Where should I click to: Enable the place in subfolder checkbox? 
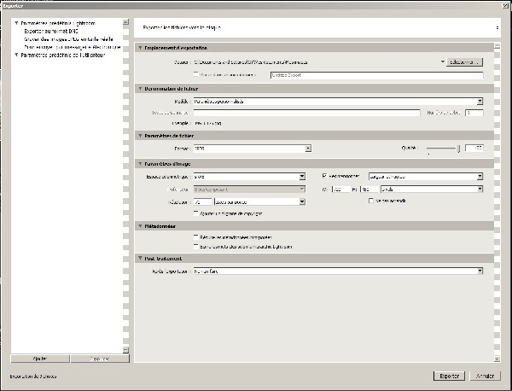(195, 74)
